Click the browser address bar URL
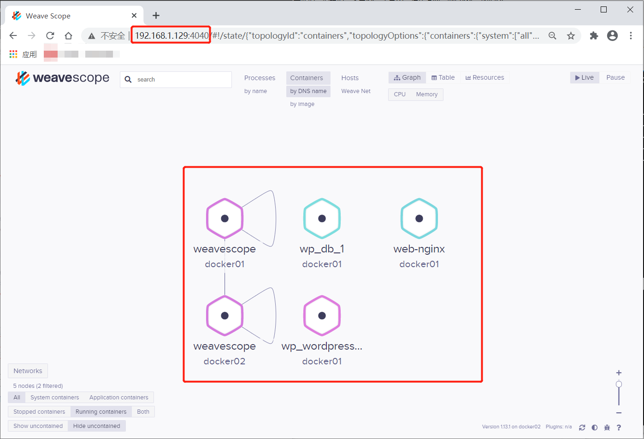 pos(337,35)
